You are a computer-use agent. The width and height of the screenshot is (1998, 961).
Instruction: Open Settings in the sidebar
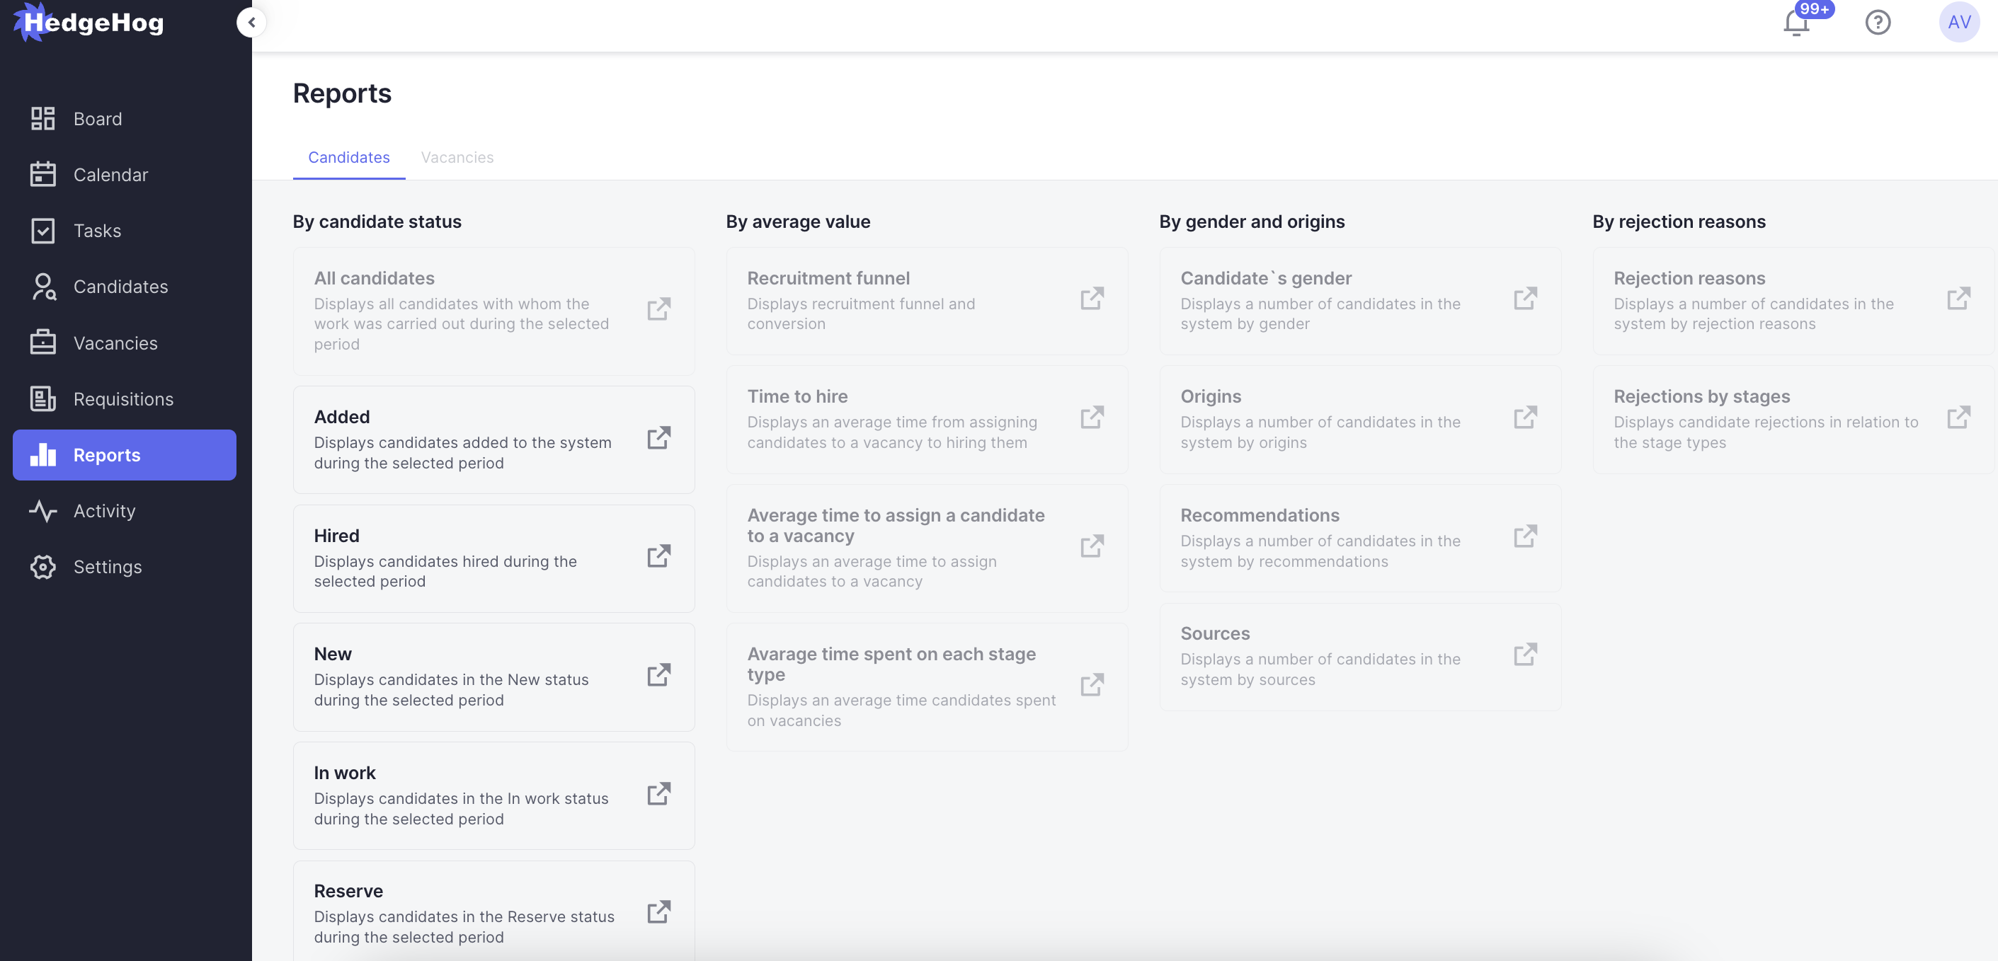tap(107, 568)
